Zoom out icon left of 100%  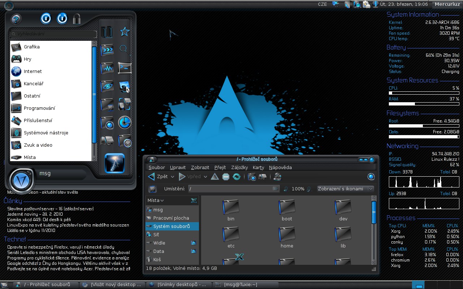tap(286, 189)
